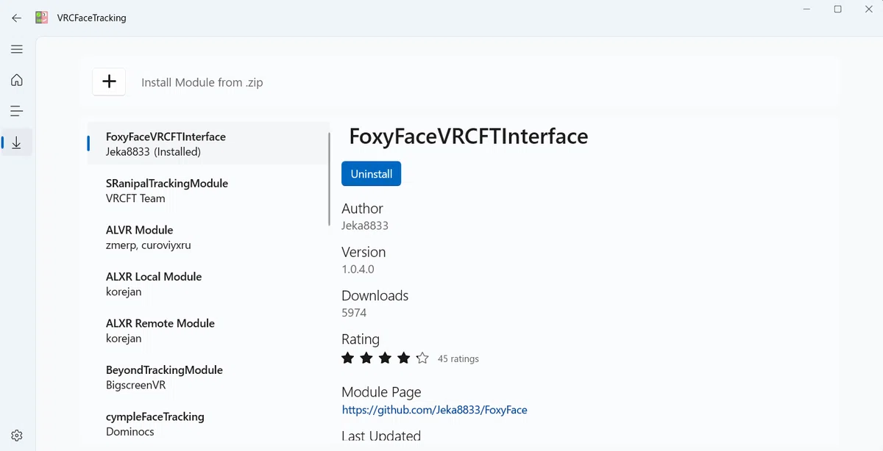Maximize the VRCFaceTracking window

(837, 10)
